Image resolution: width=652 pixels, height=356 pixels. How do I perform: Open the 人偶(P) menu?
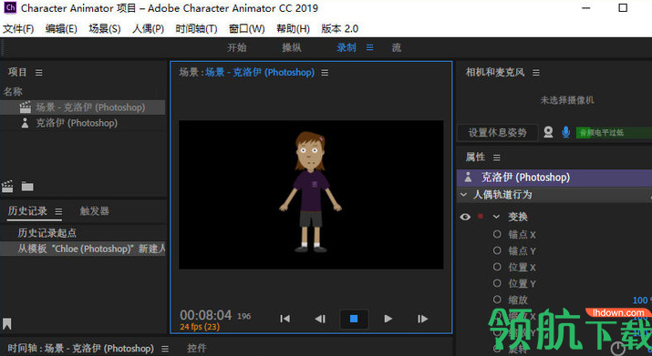coord(148,28)
